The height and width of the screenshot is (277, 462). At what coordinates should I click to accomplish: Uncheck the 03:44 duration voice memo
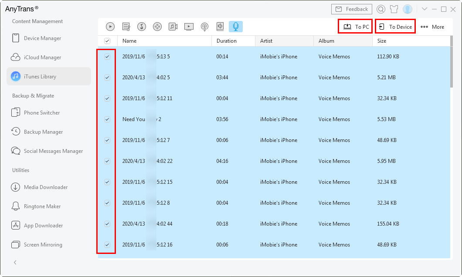[x=107, y=78]
